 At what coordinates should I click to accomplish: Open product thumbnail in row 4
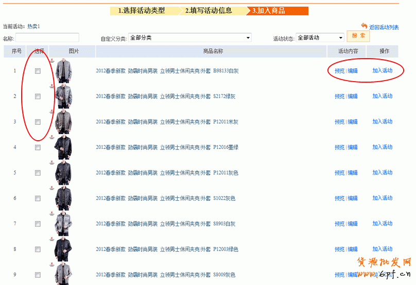click(63, 147)
